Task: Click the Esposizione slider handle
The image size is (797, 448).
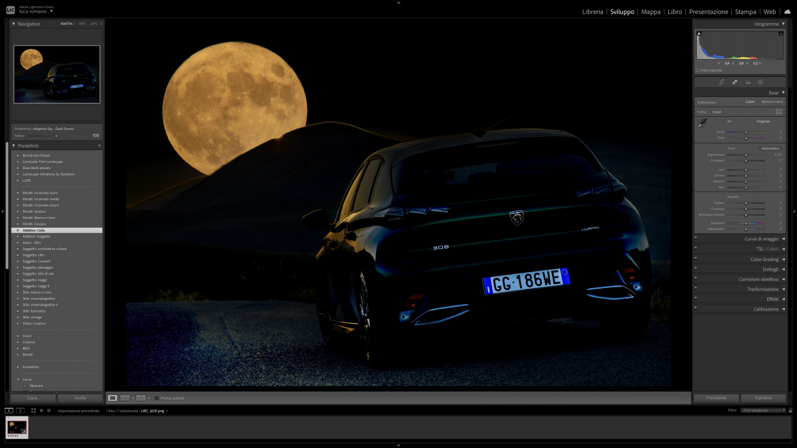Action: tap(746, 155)
